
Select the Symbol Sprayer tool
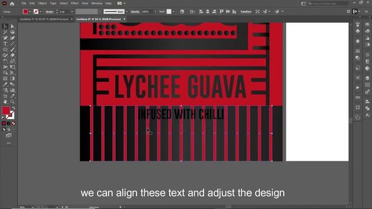click(x=5, y=91)
